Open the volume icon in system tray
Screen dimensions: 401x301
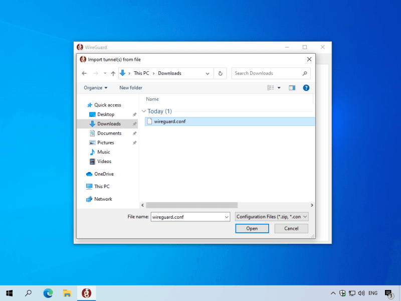point(361,293)
